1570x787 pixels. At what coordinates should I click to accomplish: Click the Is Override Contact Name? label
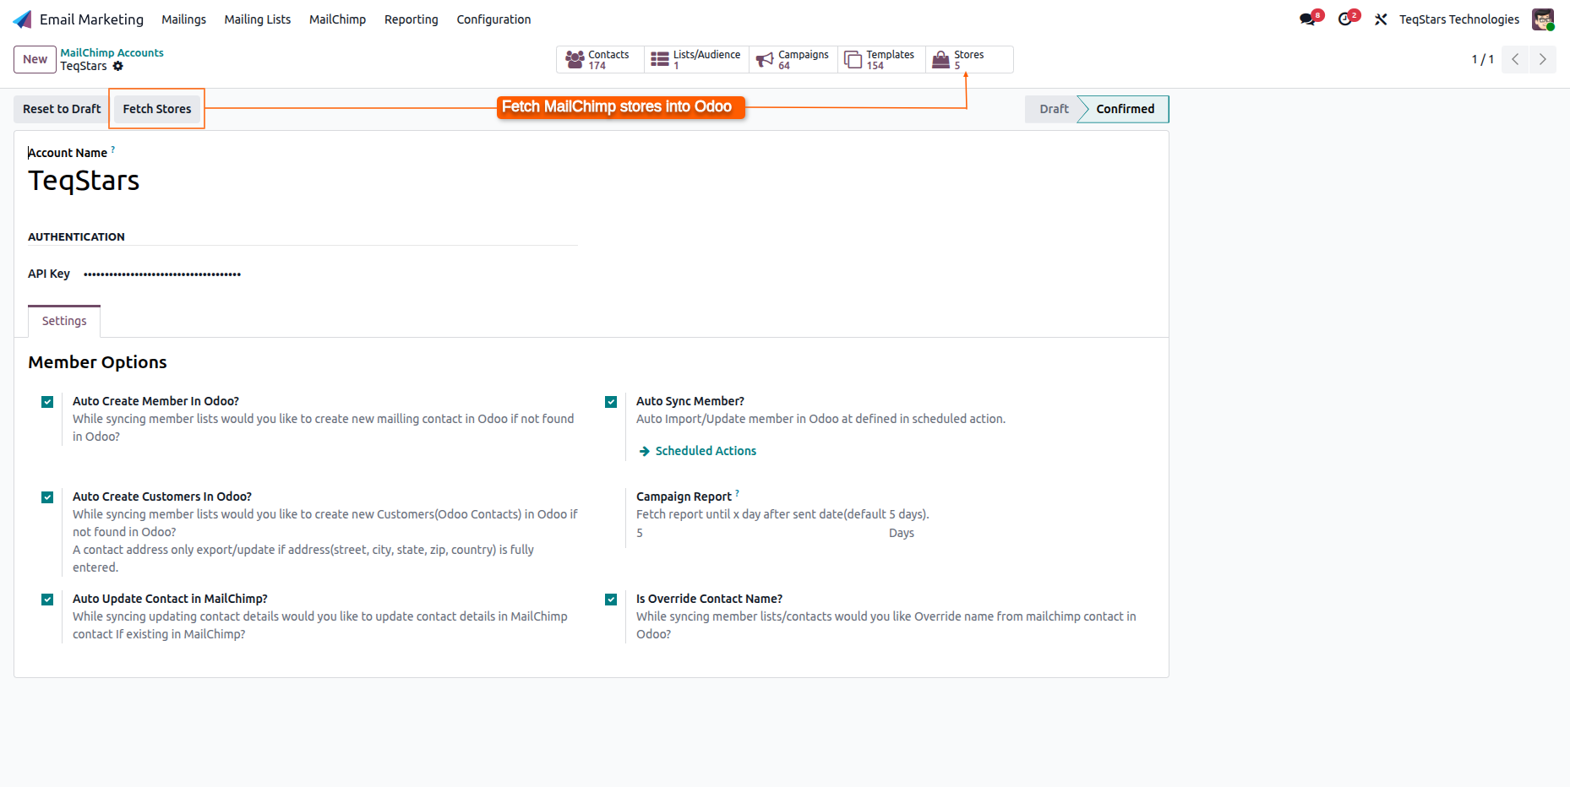(x=709, y=599)
